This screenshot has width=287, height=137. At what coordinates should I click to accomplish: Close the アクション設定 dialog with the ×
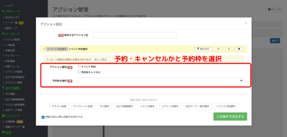[x=246, y=23]
